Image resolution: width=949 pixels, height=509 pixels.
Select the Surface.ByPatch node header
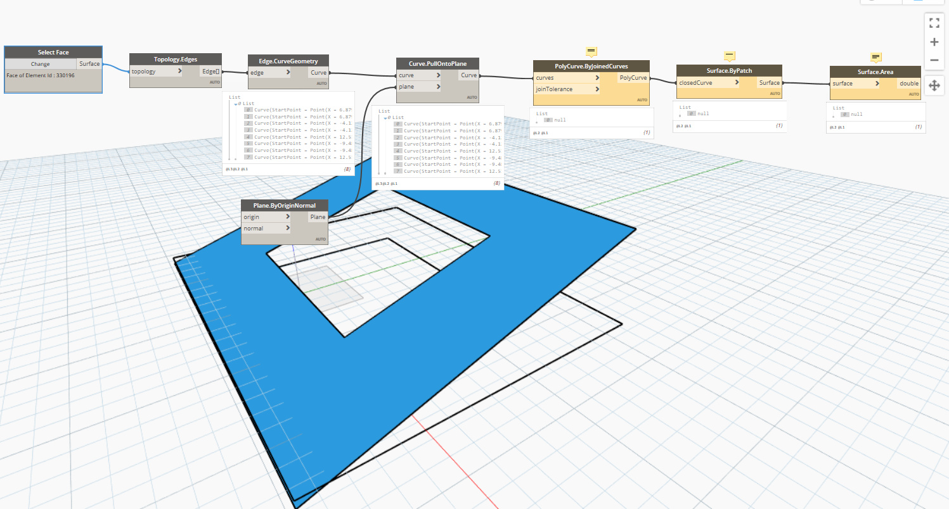(x=729, y=70)
